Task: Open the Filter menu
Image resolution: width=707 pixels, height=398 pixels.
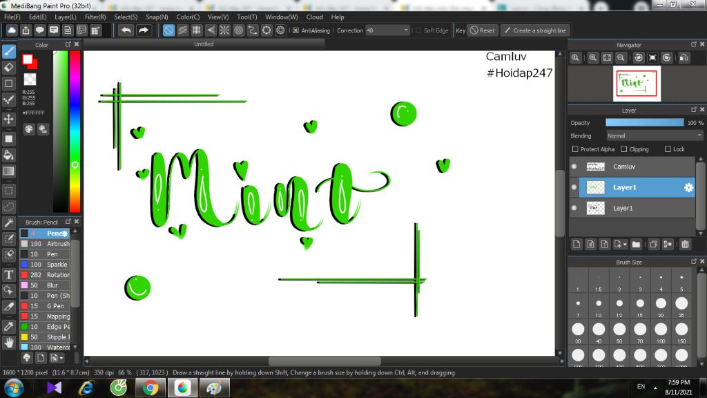Action: coord(95,17)
